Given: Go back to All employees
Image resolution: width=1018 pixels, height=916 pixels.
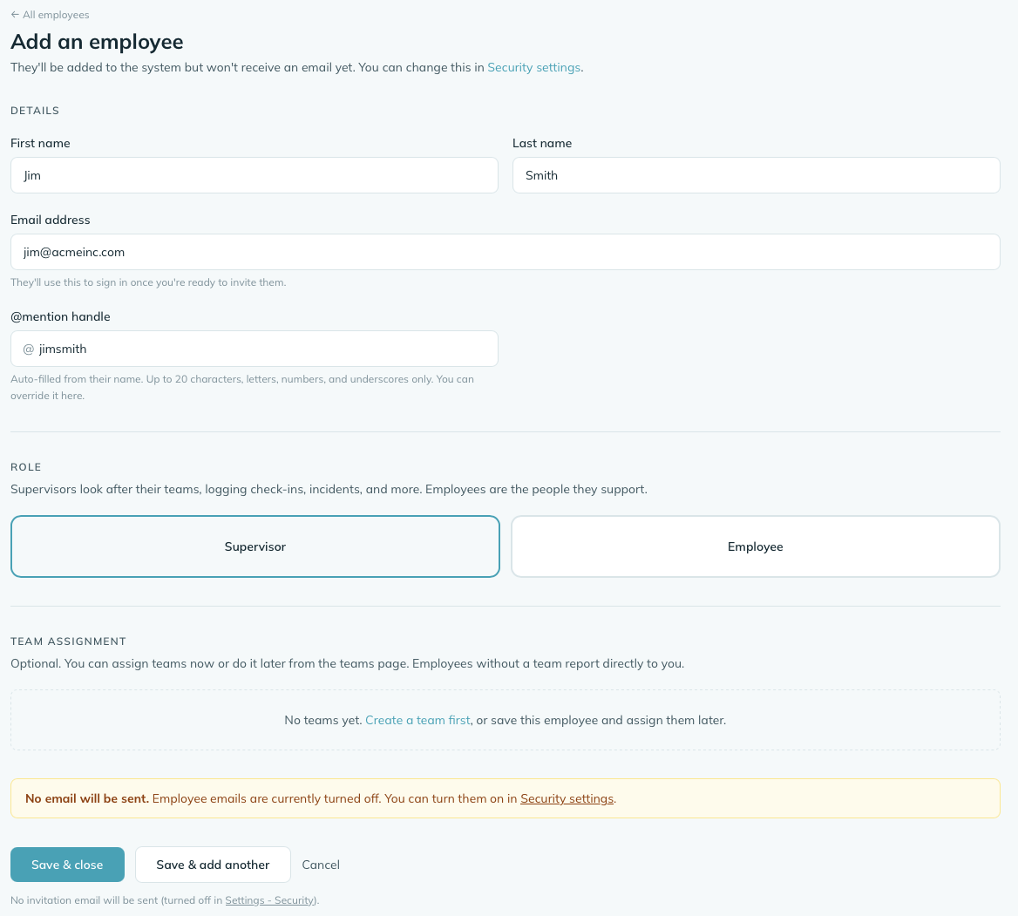Looking at the screenshot, I should click(50, 14).
